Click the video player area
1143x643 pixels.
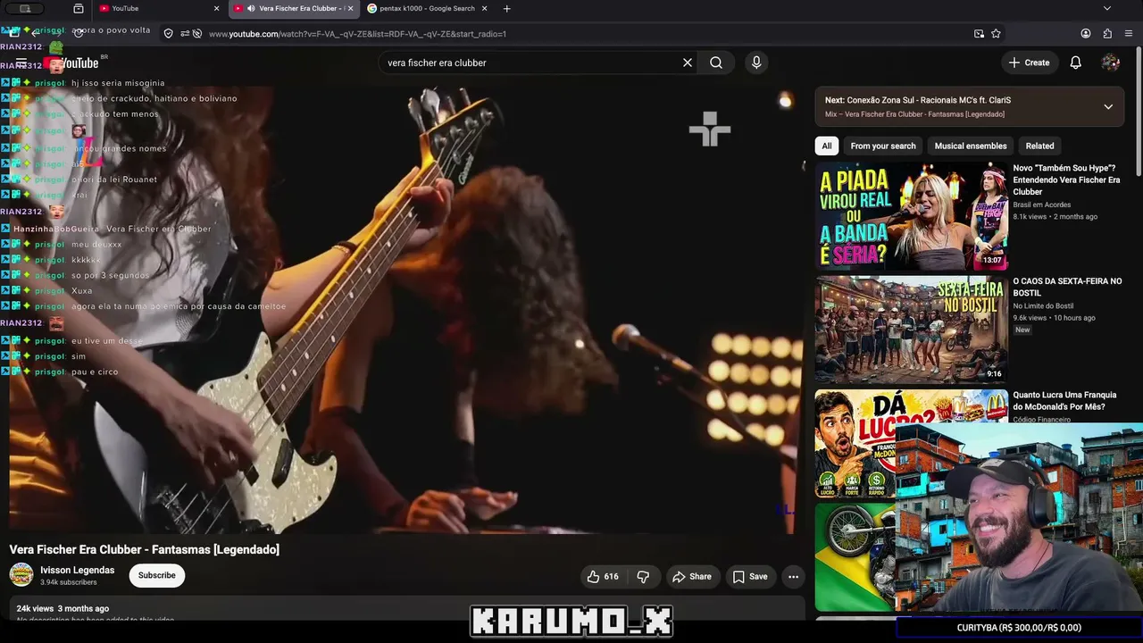(x=406, y=310)
